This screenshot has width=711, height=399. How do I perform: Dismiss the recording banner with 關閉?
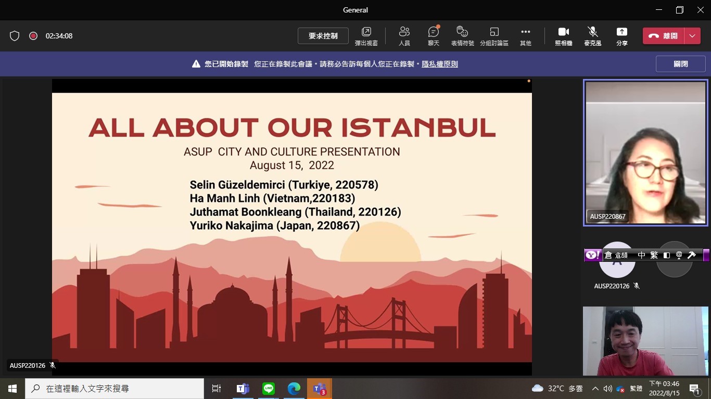click(681, 64)
